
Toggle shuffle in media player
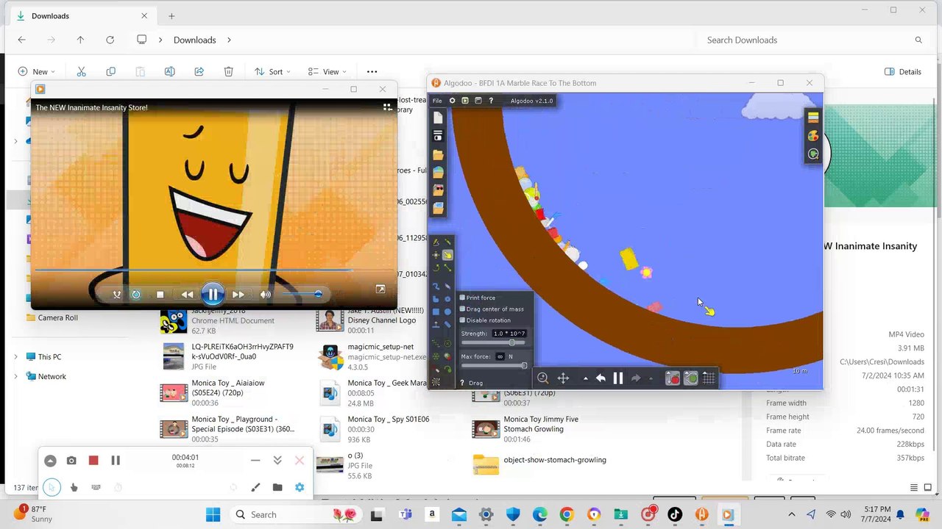point(116,295)
